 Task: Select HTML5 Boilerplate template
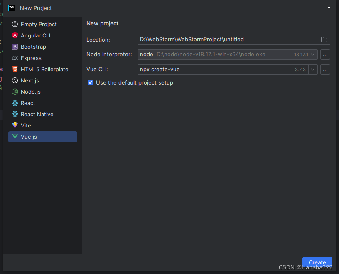[x=43, y=70]
